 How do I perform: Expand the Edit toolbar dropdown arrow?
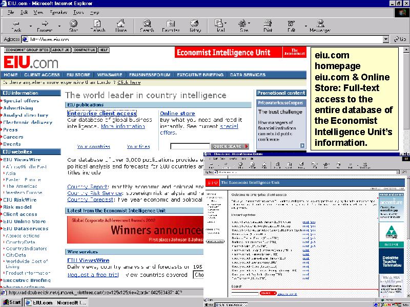pos(305,26)
